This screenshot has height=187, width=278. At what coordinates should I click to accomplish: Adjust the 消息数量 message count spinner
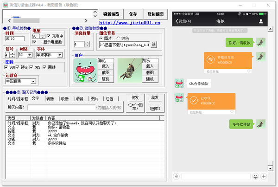coord(87,44)
